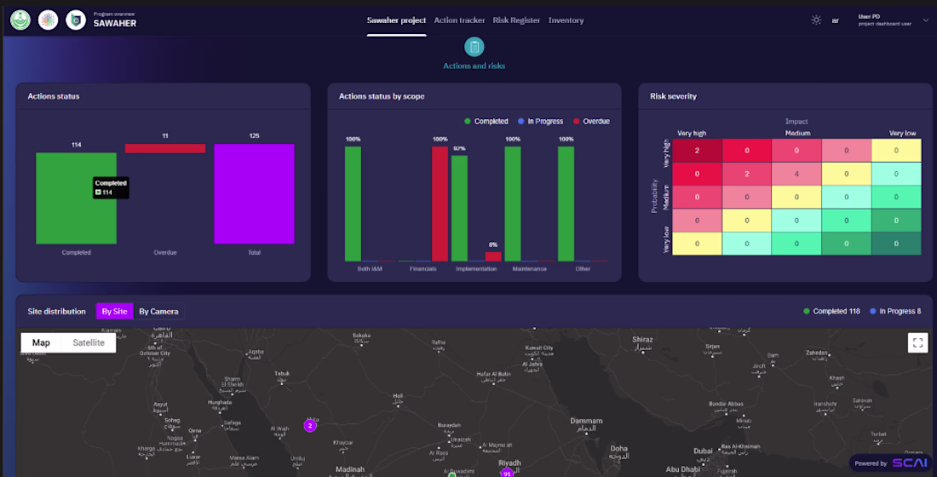Click the green Completed bar in Actions status

click(76, 198)
